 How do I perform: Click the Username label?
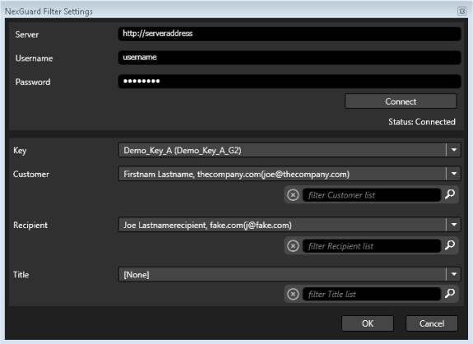click(x=34, y=58)
